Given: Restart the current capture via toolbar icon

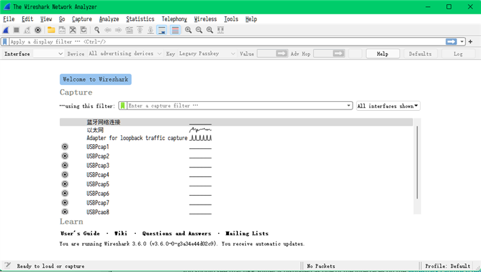Looking at the screenshot, I should click(27, 30).
